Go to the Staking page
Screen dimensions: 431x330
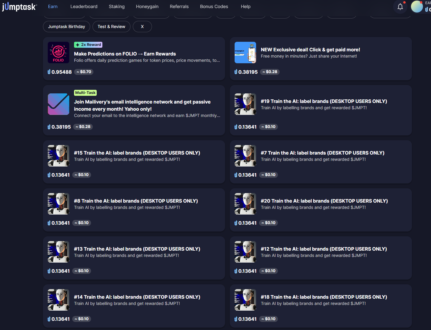click(x=117, y=7)
